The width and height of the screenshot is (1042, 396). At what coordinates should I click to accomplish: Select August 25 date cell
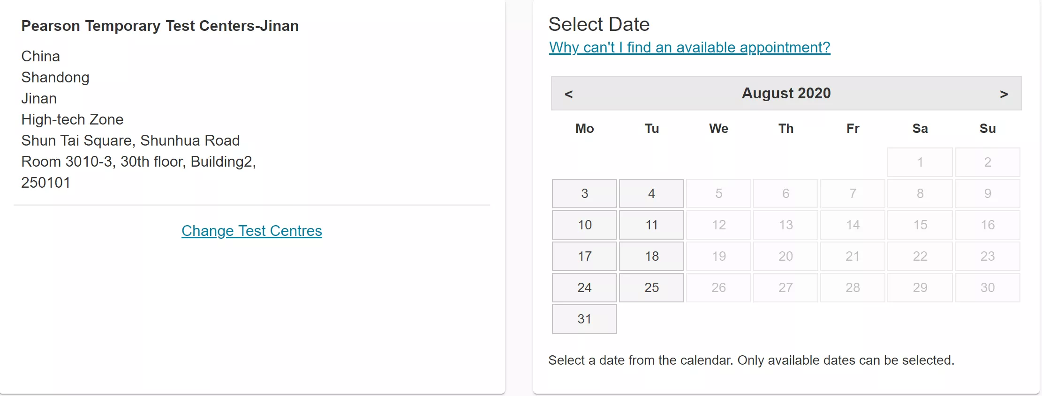click(651, 287)
